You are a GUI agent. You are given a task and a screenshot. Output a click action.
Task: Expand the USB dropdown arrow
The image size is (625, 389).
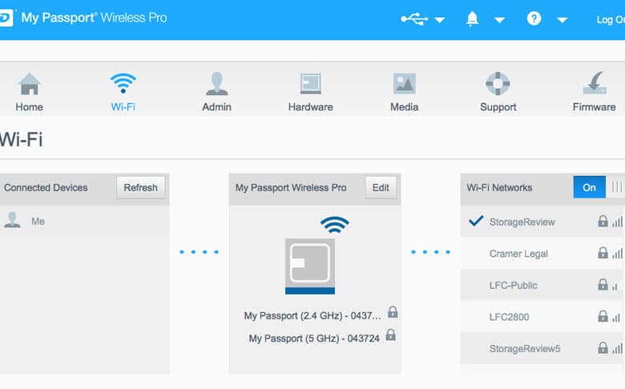click(x=440, y=20)
